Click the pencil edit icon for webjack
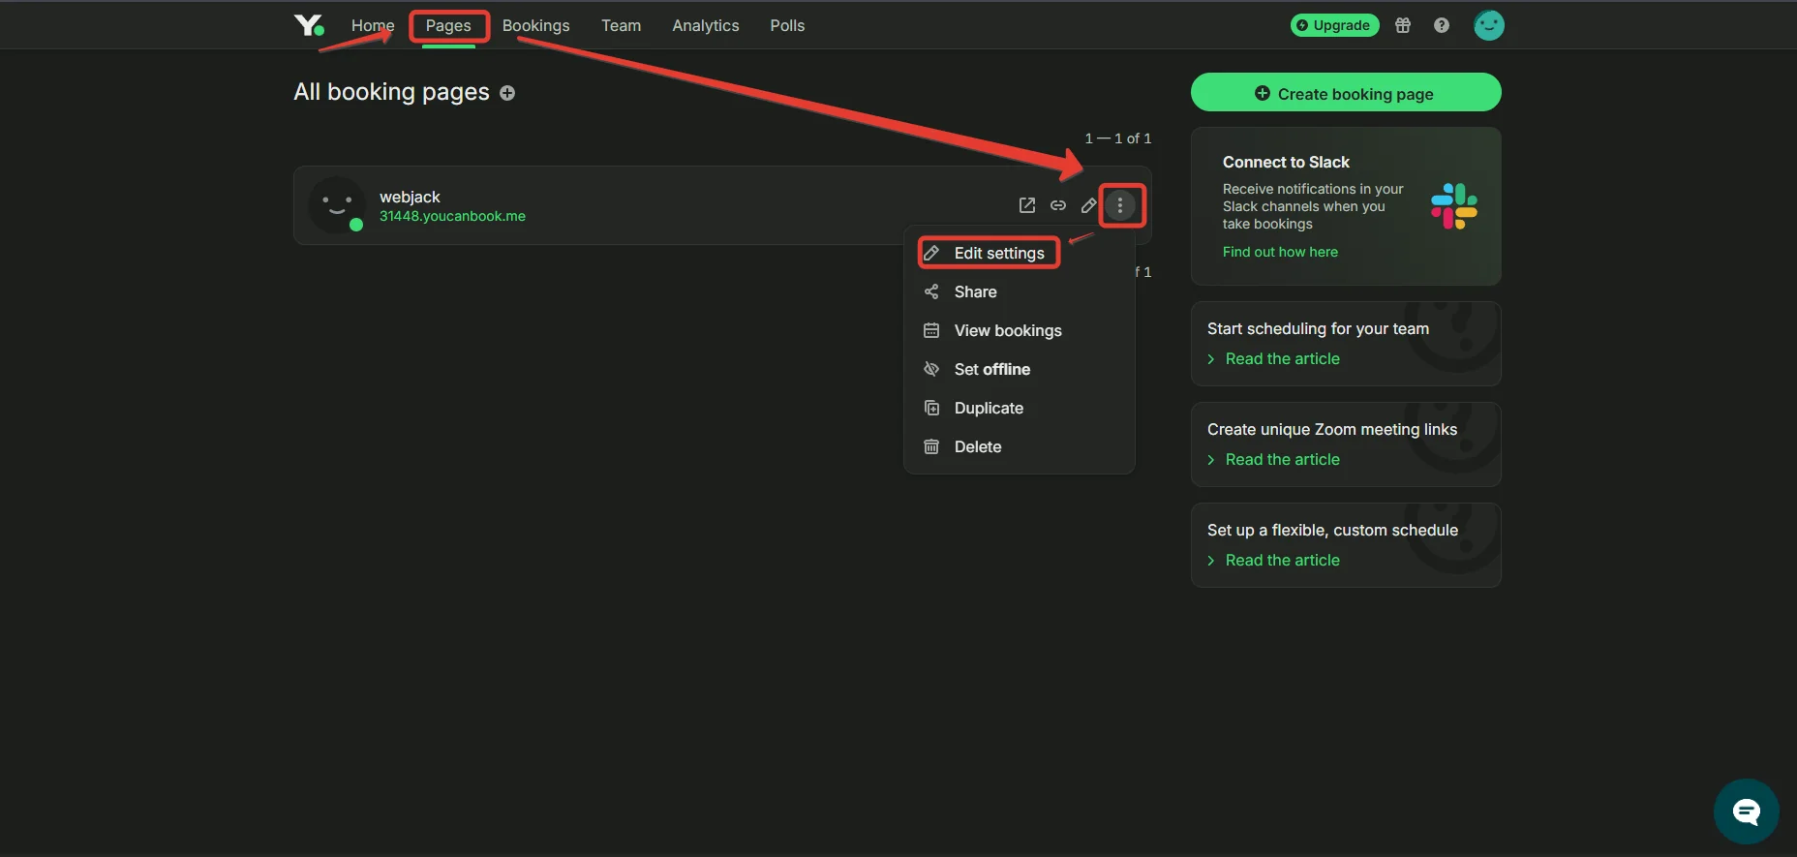 [1089, 205]
